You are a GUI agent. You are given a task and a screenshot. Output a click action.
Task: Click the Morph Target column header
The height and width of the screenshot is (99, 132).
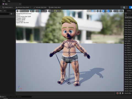click(x=128, y=17)
